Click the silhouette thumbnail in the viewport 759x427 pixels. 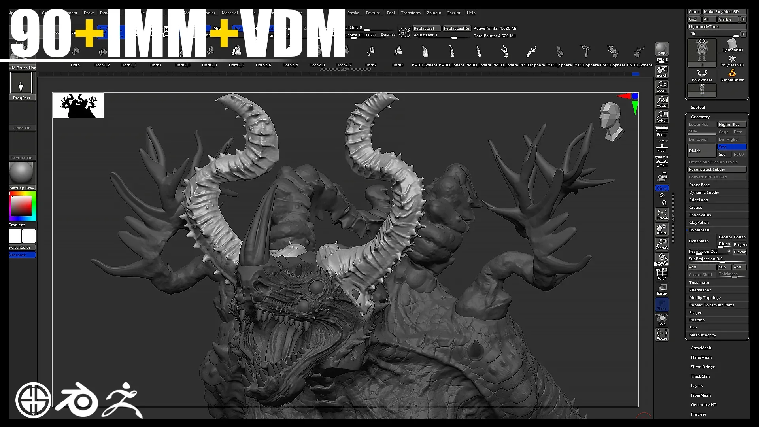(78, 106)
